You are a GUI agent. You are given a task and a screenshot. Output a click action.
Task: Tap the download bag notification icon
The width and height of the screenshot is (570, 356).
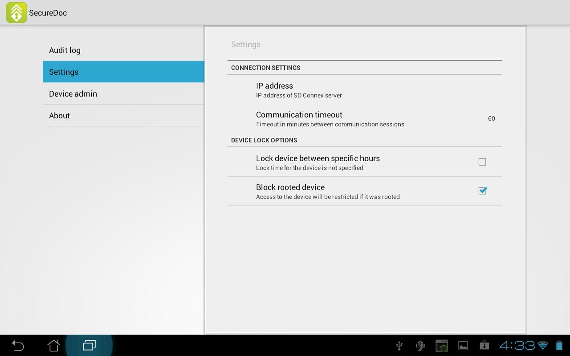coord(484,345)
